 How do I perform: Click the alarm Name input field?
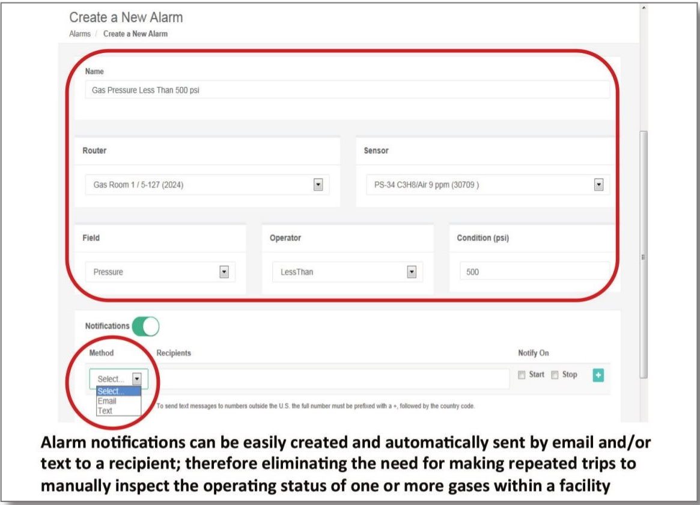click(347, 90)
